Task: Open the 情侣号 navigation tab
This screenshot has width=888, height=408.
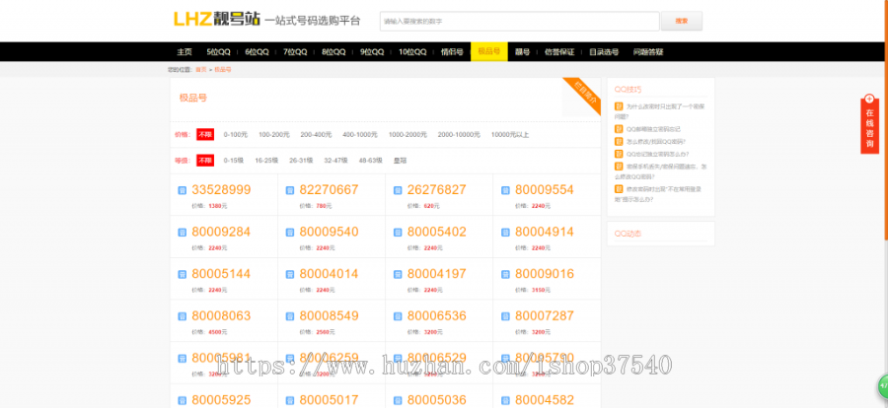Action: click(451, 51)
